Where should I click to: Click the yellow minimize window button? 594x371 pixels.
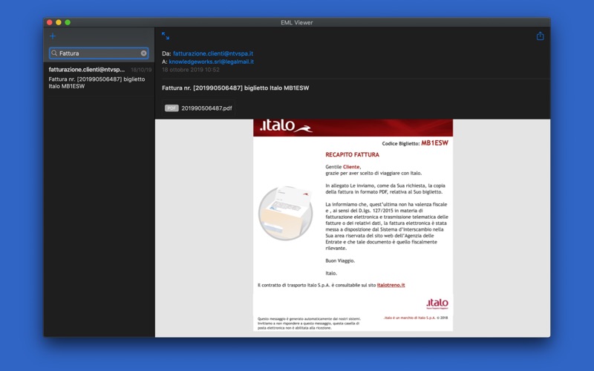[x=59, y=22]
